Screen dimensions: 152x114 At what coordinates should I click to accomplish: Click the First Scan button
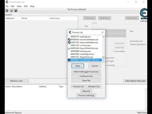click(x=90, y=18)
